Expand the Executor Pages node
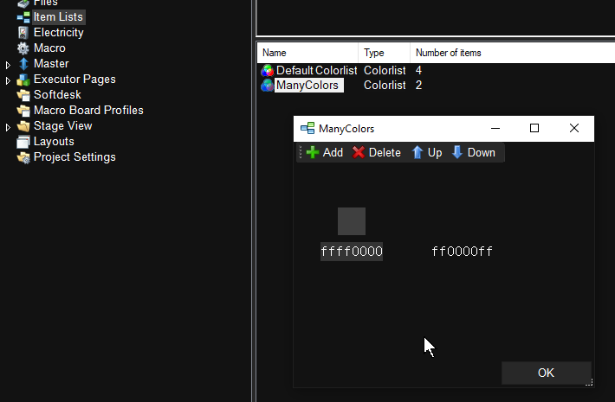615x402 pixels. pos(9,80)
